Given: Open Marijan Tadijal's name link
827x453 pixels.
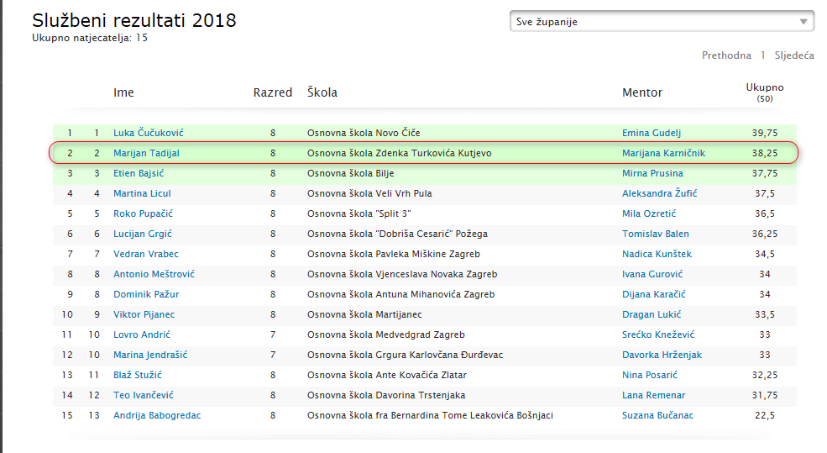Looking at the screenshot, I should 146,153.
